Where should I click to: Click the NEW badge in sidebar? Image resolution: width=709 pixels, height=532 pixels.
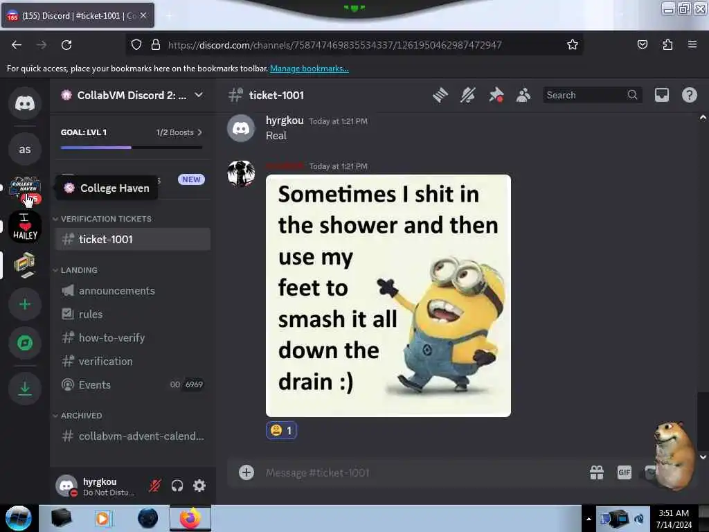click(191, 179)
